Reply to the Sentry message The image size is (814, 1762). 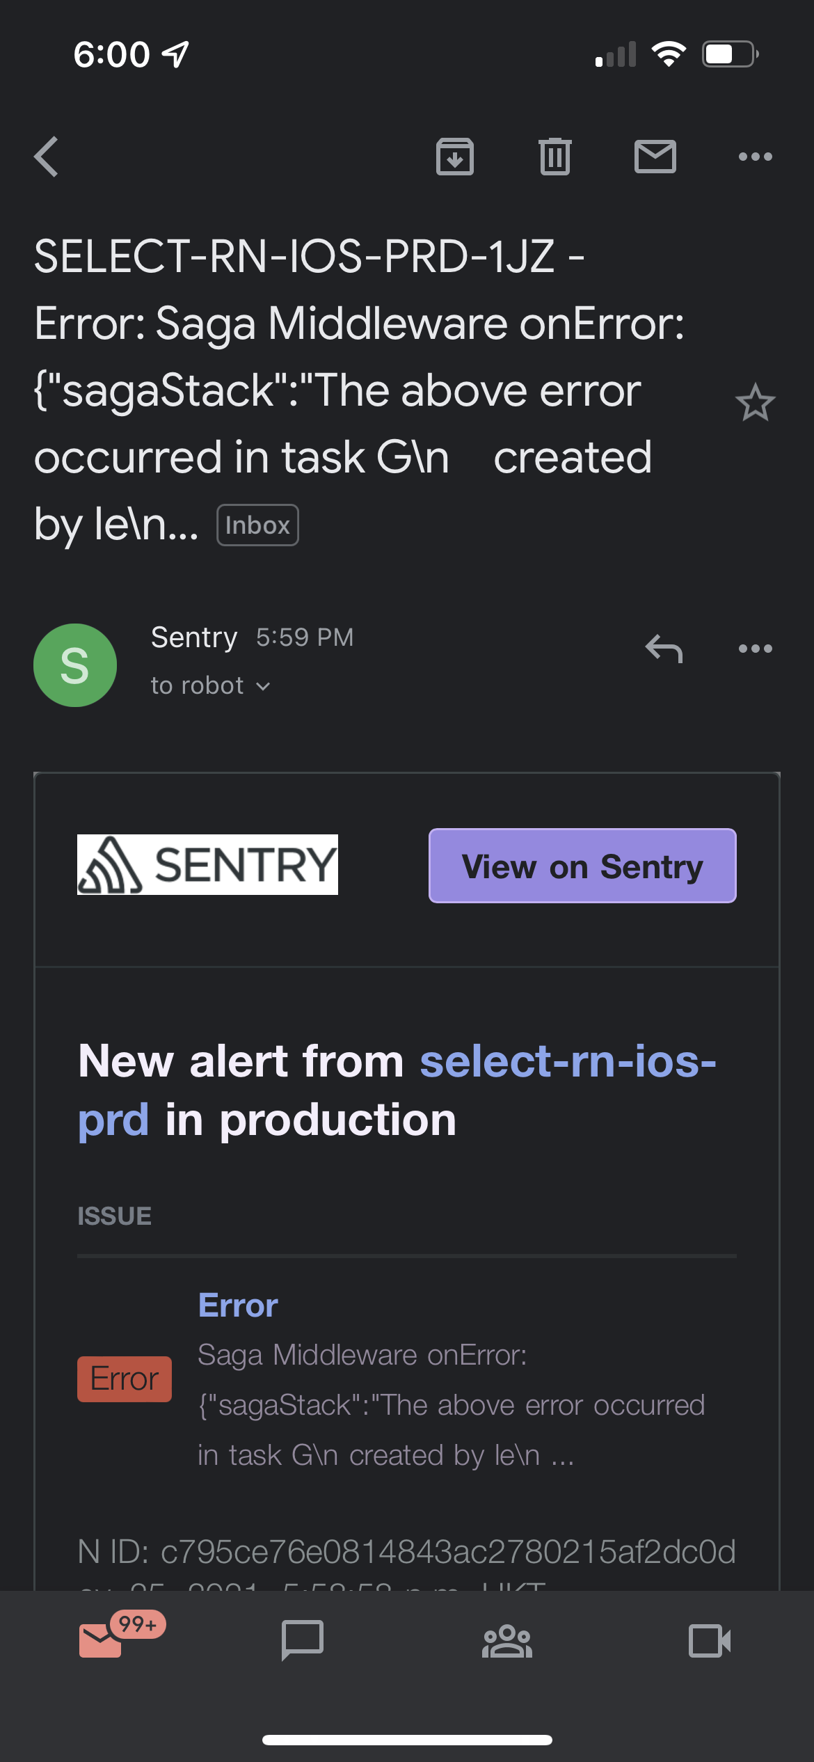[x=664, y=649]
